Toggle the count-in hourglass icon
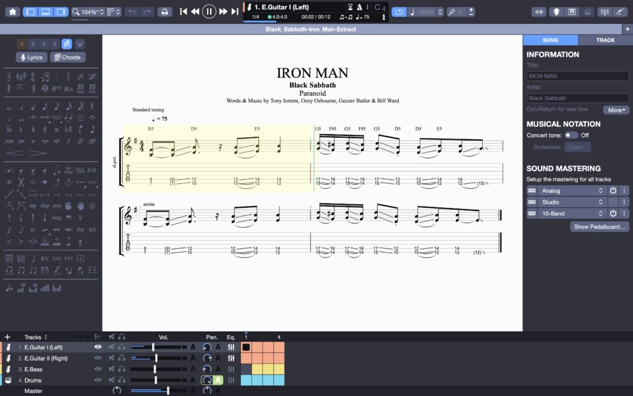 coord(350,7)
